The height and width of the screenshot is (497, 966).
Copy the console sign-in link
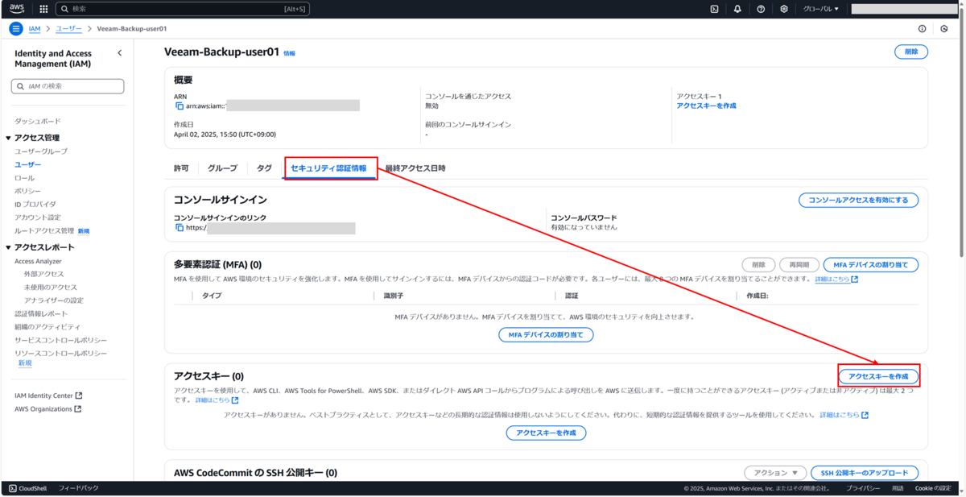click(179, 228)
